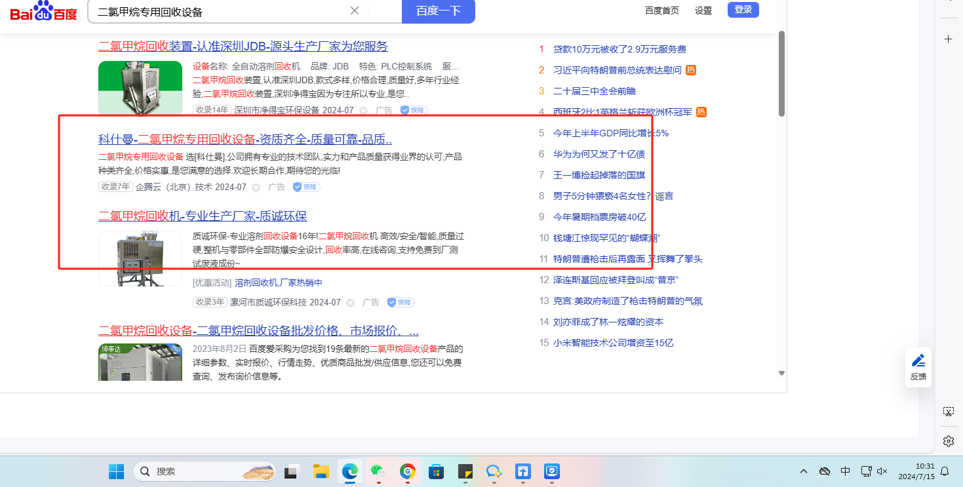Toggle the muted volume icon in system tray
The image size is (963, 487).
[882, 471]
